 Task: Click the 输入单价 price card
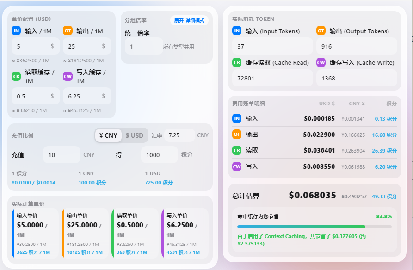coord(35,233)
